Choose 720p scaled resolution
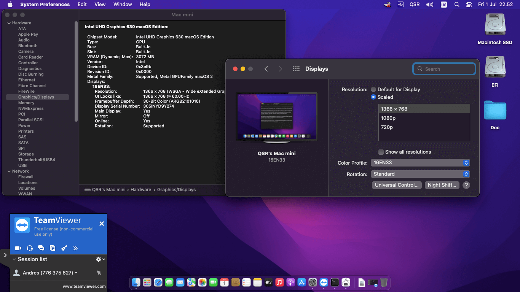Screen dimensions: 520x292 [x=424, y=127]
